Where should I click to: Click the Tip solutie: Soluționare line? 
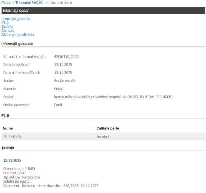[x=22, y=177]
